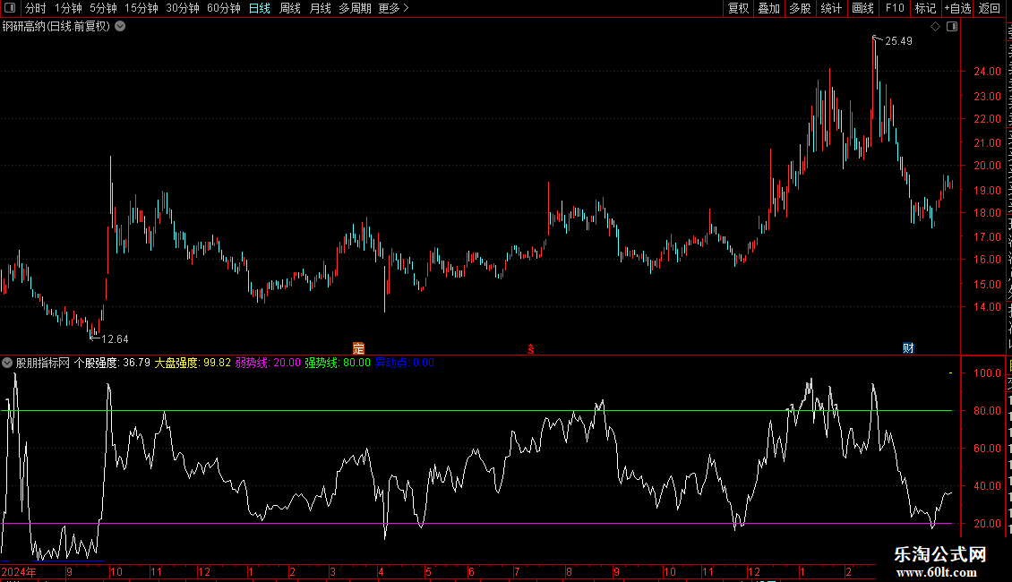Select the 1分钟 period
This screenshot has height=582, width=1012.
point(68,8)
